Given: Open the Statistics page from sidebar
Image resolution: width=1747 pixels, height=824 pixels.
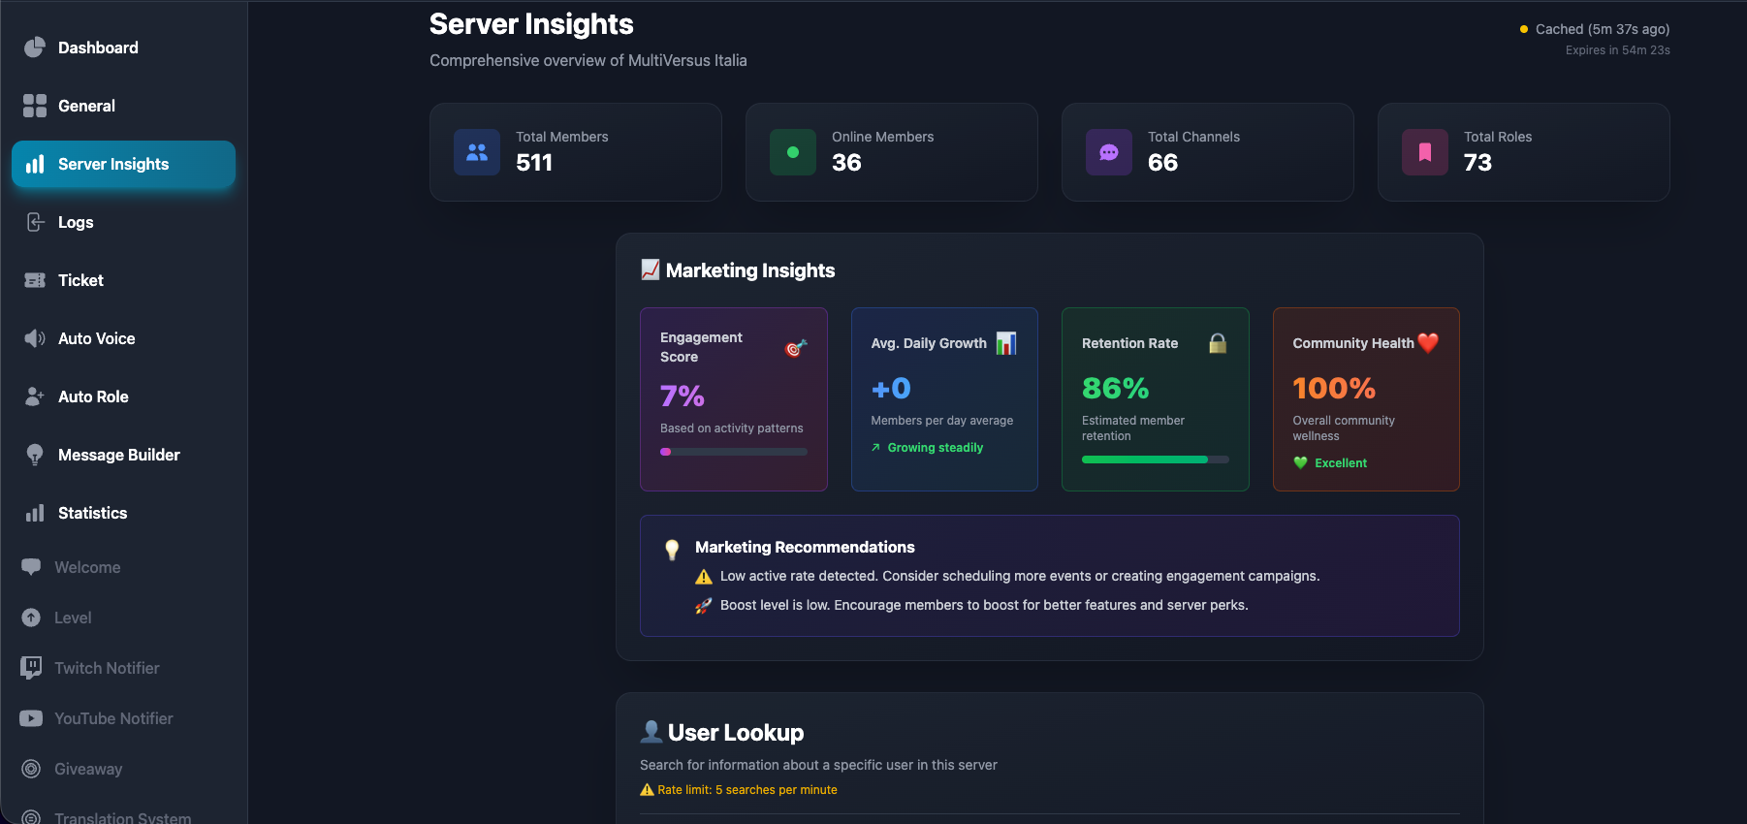Looking at the screenshot, I should pos(92,513).
